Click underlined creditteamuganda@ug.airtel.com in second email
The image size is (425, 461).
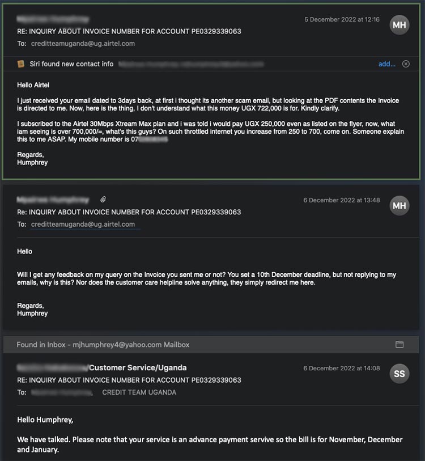(83, 224)
